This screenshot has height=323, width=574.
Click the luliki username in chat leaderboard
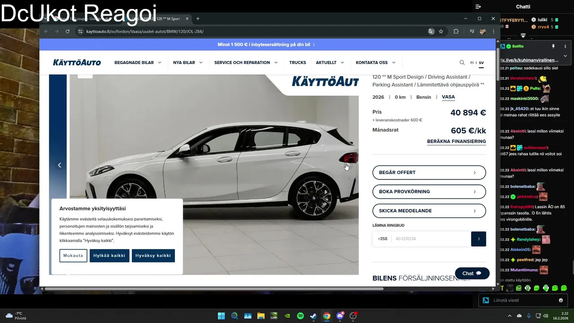(x=543, y=20)
